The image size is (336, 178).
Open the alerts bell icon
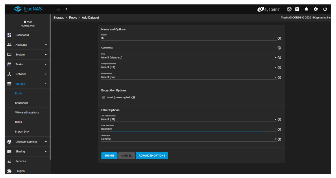click(x=307, y=9)
